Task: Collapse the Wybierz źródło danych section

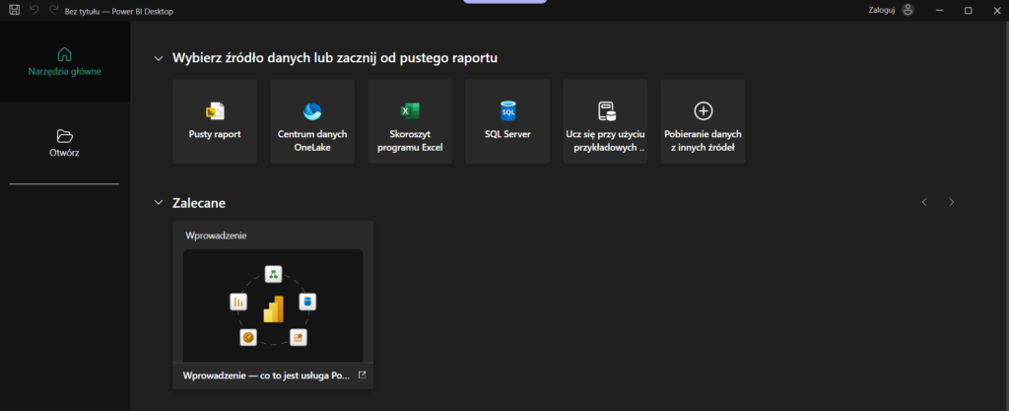Action: 159,58
